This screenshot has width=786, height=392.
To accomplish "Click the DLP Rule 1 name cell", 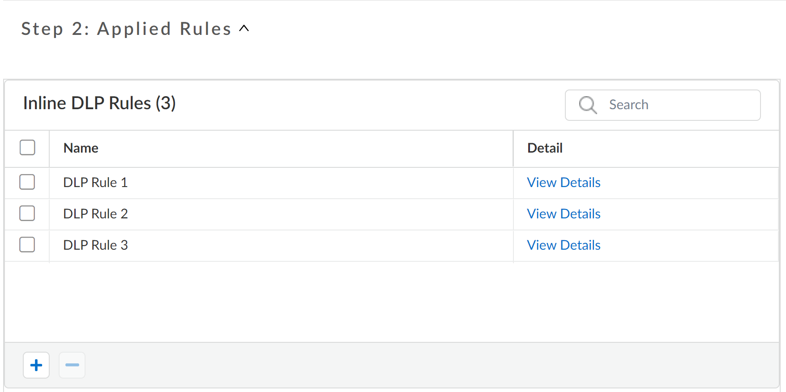I will pyautogui.click(x=95, y=183).
